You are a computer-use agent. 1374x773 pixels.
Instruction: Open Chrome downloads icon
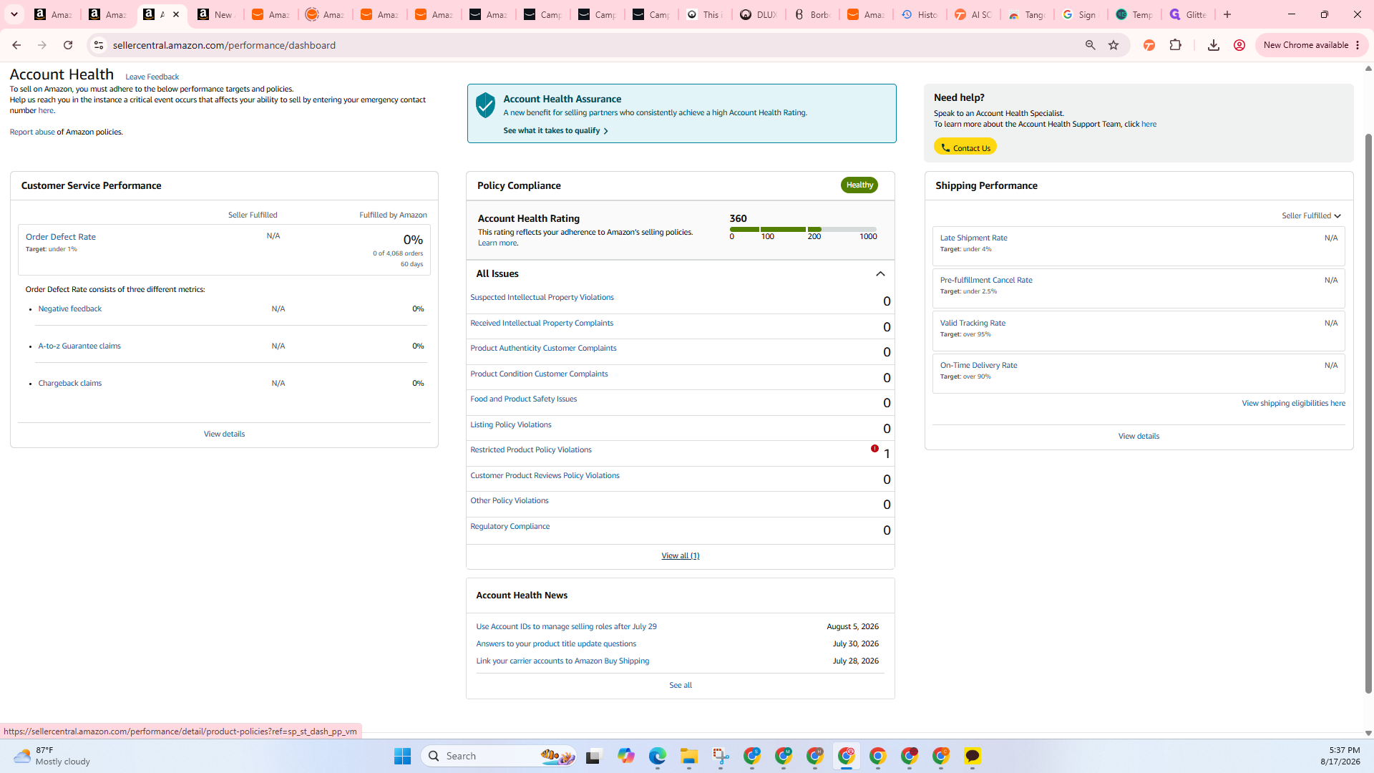click(1213, 45)
